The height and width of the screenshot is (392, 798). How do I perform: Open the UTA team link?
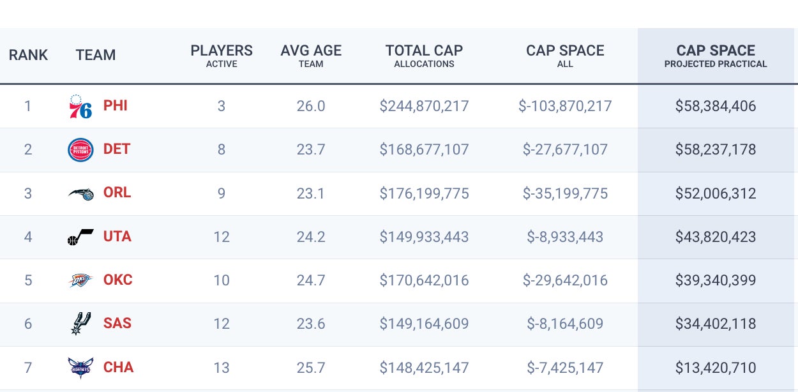(x=117, y=236)
